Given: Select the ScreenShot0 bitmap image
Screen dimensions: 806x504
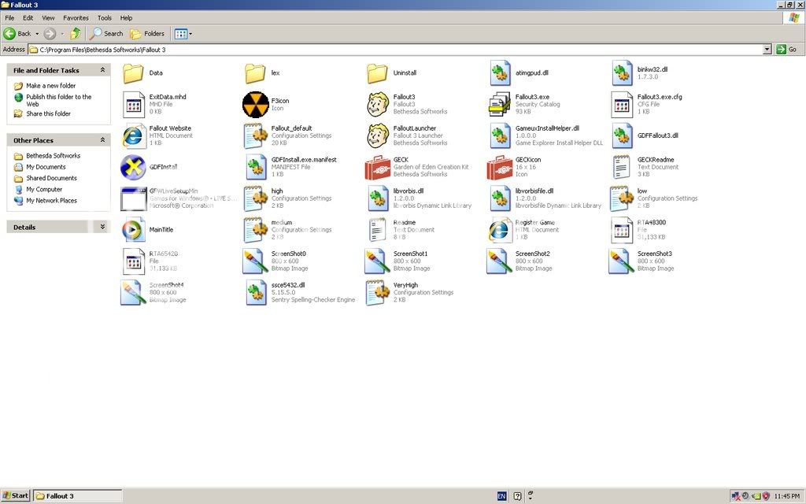Looking at the screenshot, I should point(255,261).
